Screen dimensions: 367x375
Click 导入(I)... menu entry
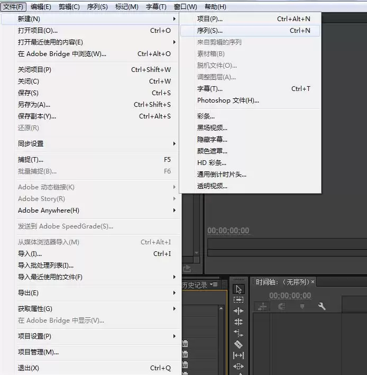click(x=30, y=254)
